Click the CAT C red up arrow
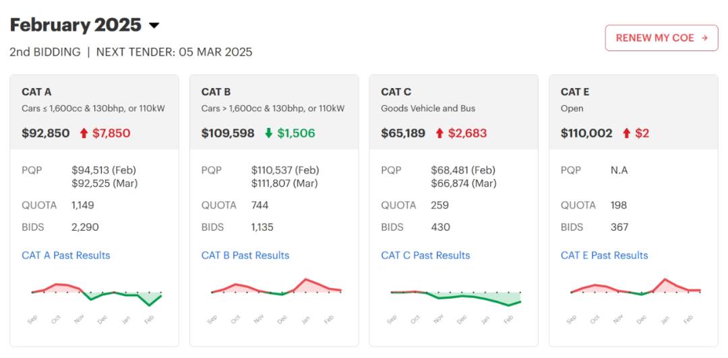The width and height of the screenshot is (728, 358). coord(439,133)
